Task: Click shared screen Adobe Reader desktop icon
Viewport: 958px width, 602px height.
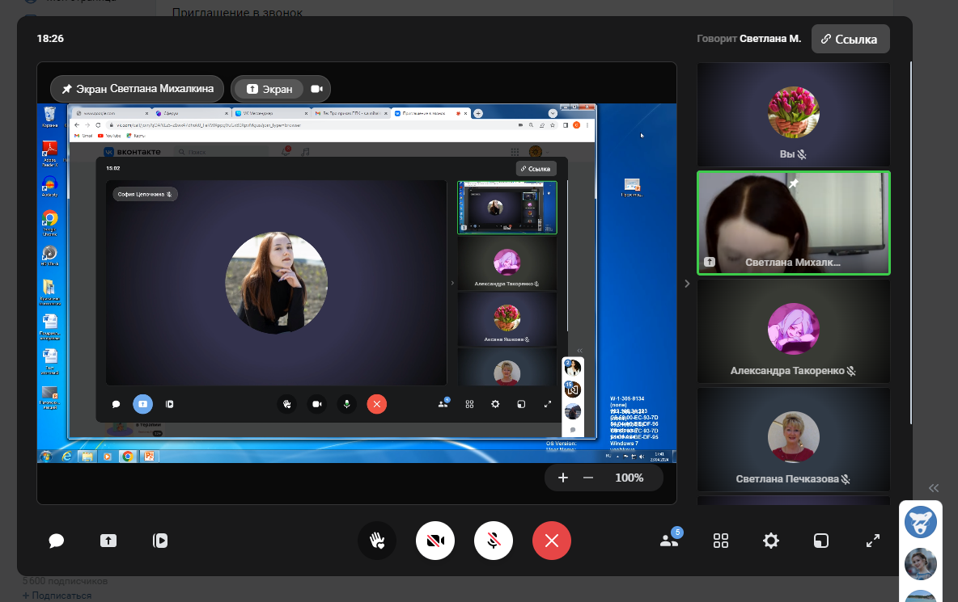Action: click(x=49, y=154)
